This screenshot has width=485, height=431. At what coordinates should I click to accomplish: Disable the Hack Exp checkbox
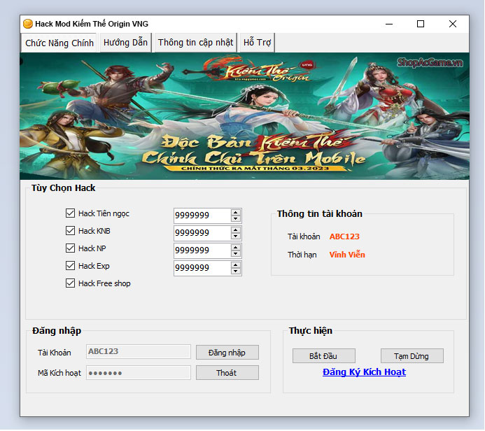(70, 266)
